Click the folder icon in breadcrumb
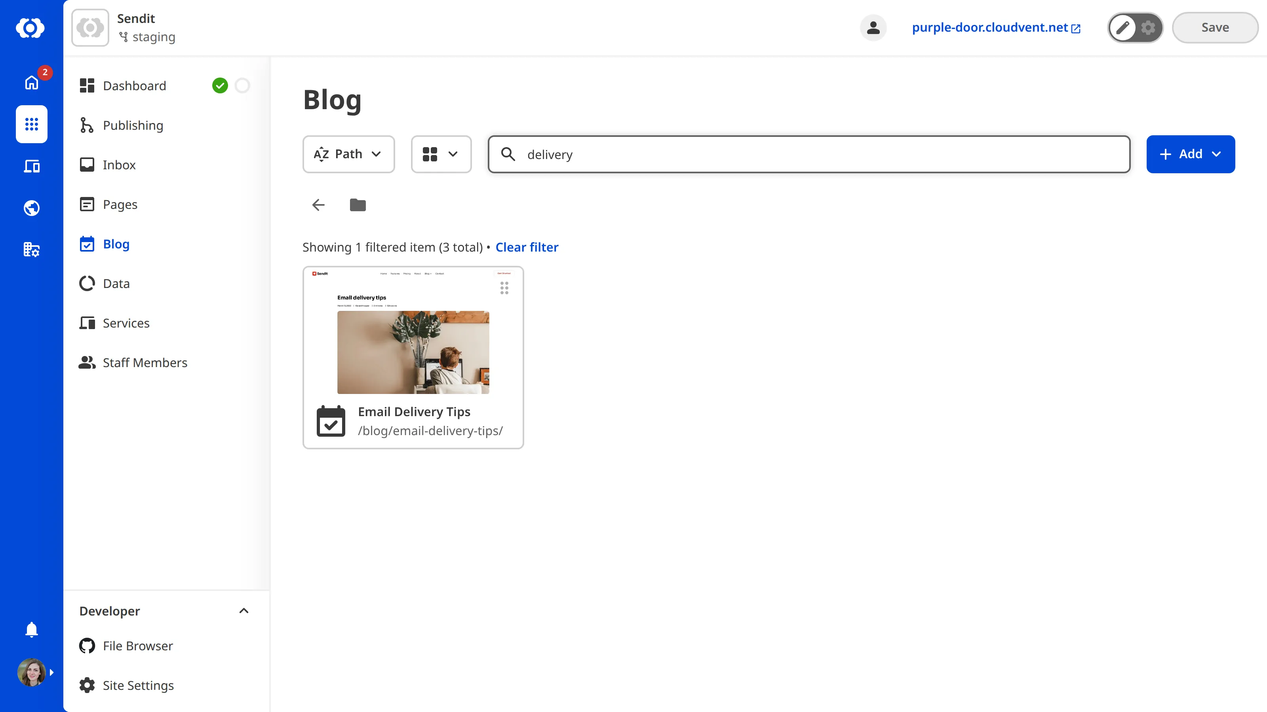1267x712 pixels. (x=358, y=205)
